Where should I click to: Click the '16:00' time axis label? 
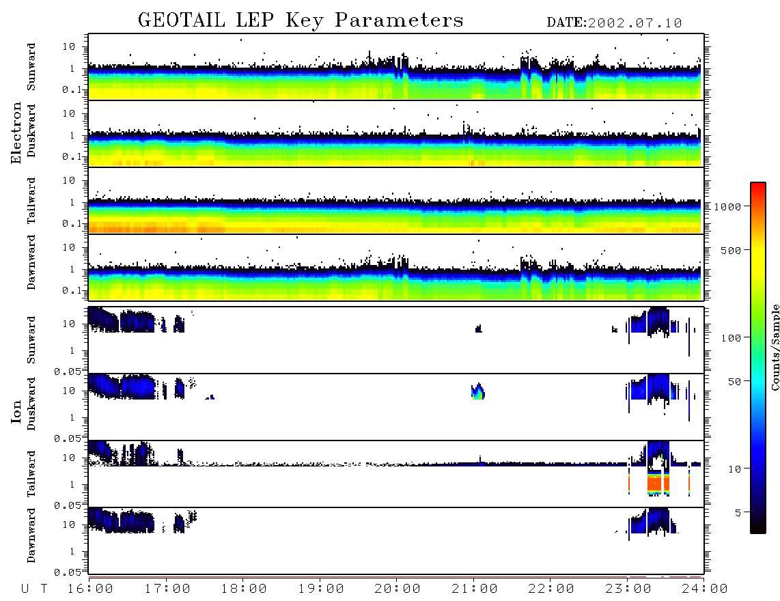[89, 589]
